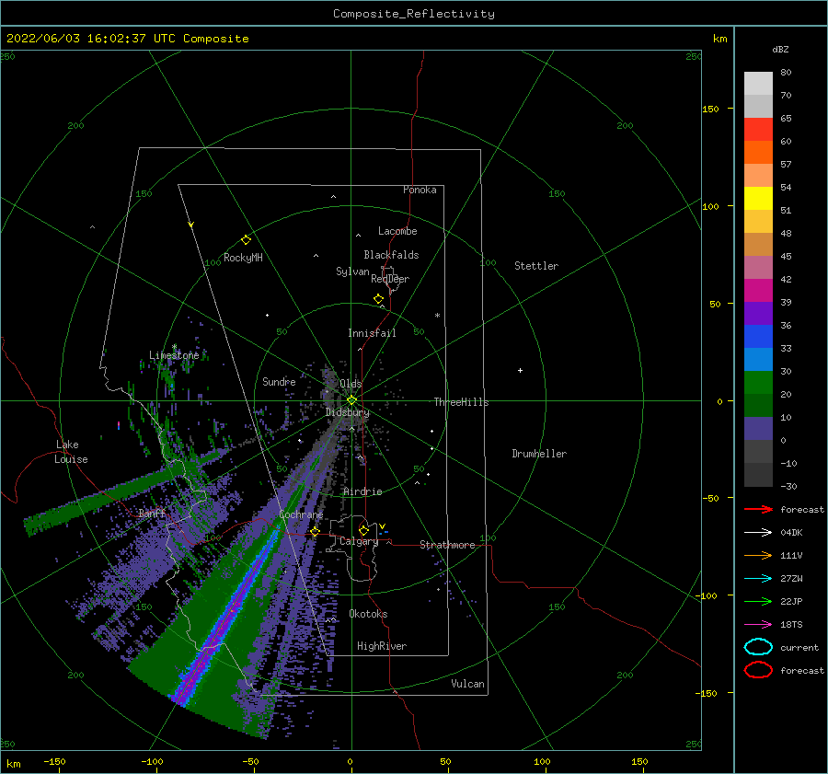Click the Olds city label
The width and height of the screenshot is (828, 774).
click(x=351, y=384)
